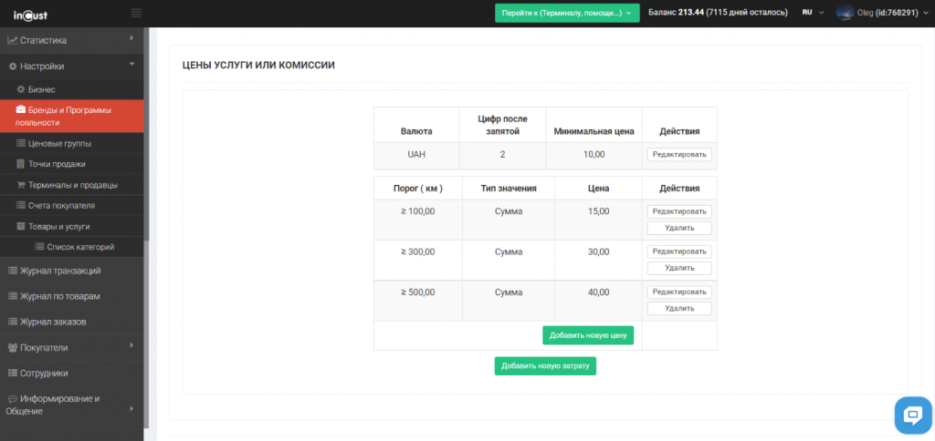Click Добавить новую цену button
Screen dimensions: 935x441
click(587, 335)
